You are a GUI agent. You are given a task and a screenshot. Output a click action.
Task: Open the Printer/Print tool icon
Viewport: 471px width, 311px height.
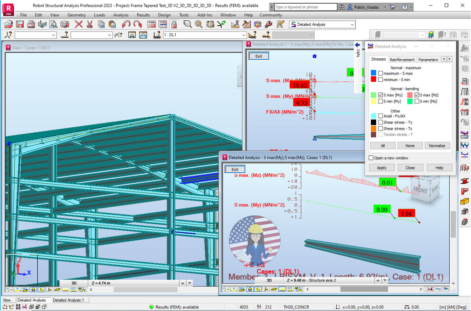click(x=30, y=24)
